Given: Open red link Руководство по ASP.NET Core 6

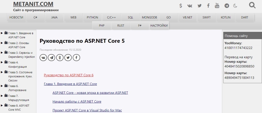Looking at the screenshot, I should click(69, 75).
